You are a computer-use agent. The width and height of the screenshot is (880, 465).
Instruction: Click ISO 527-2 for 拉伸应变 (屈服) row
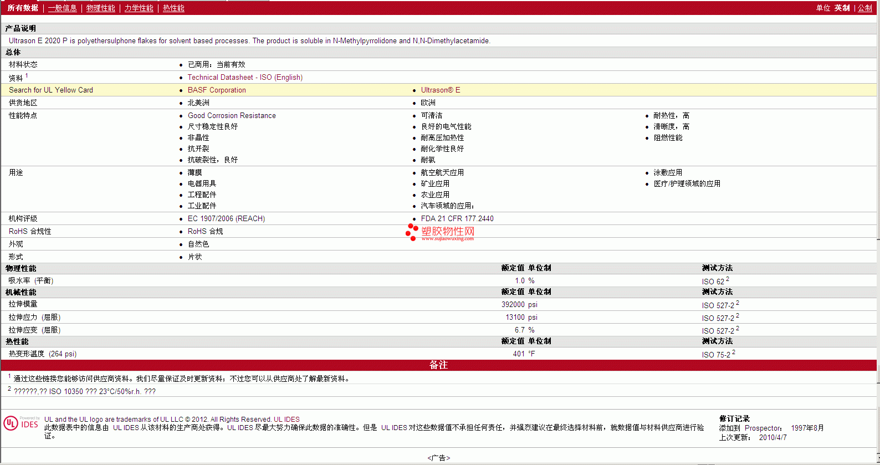pos(718,330)
